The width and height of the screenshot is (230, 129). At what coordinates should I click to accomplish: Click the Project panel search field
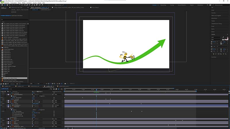pyautogui.click(x=14, y=19)
